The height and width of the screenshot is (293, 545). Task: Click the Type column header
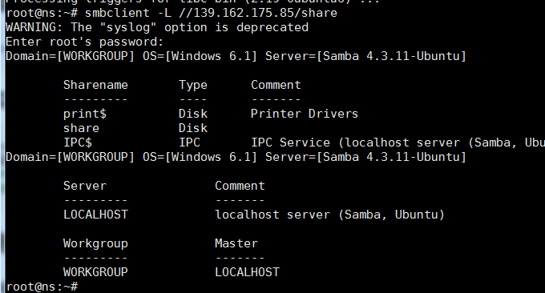[193, 85]
